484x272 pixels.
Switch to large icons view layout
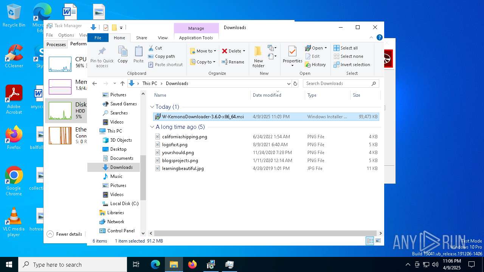pos(378,241)
